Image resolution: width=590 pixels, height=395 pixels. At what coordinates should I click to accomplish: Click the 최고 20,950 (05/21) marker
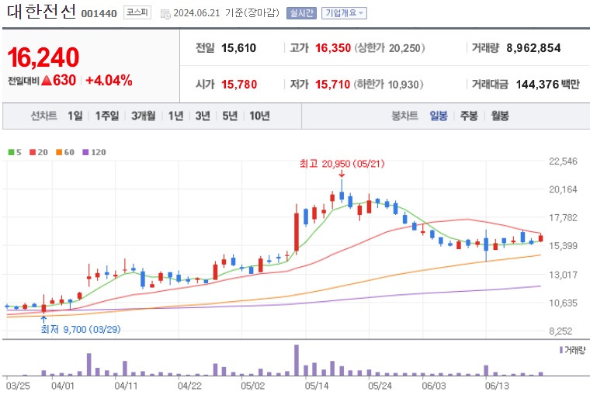coord(342,164)
